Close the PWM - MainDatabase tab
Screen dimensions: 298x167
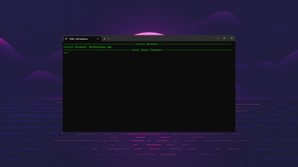click(x=98, y=39)
